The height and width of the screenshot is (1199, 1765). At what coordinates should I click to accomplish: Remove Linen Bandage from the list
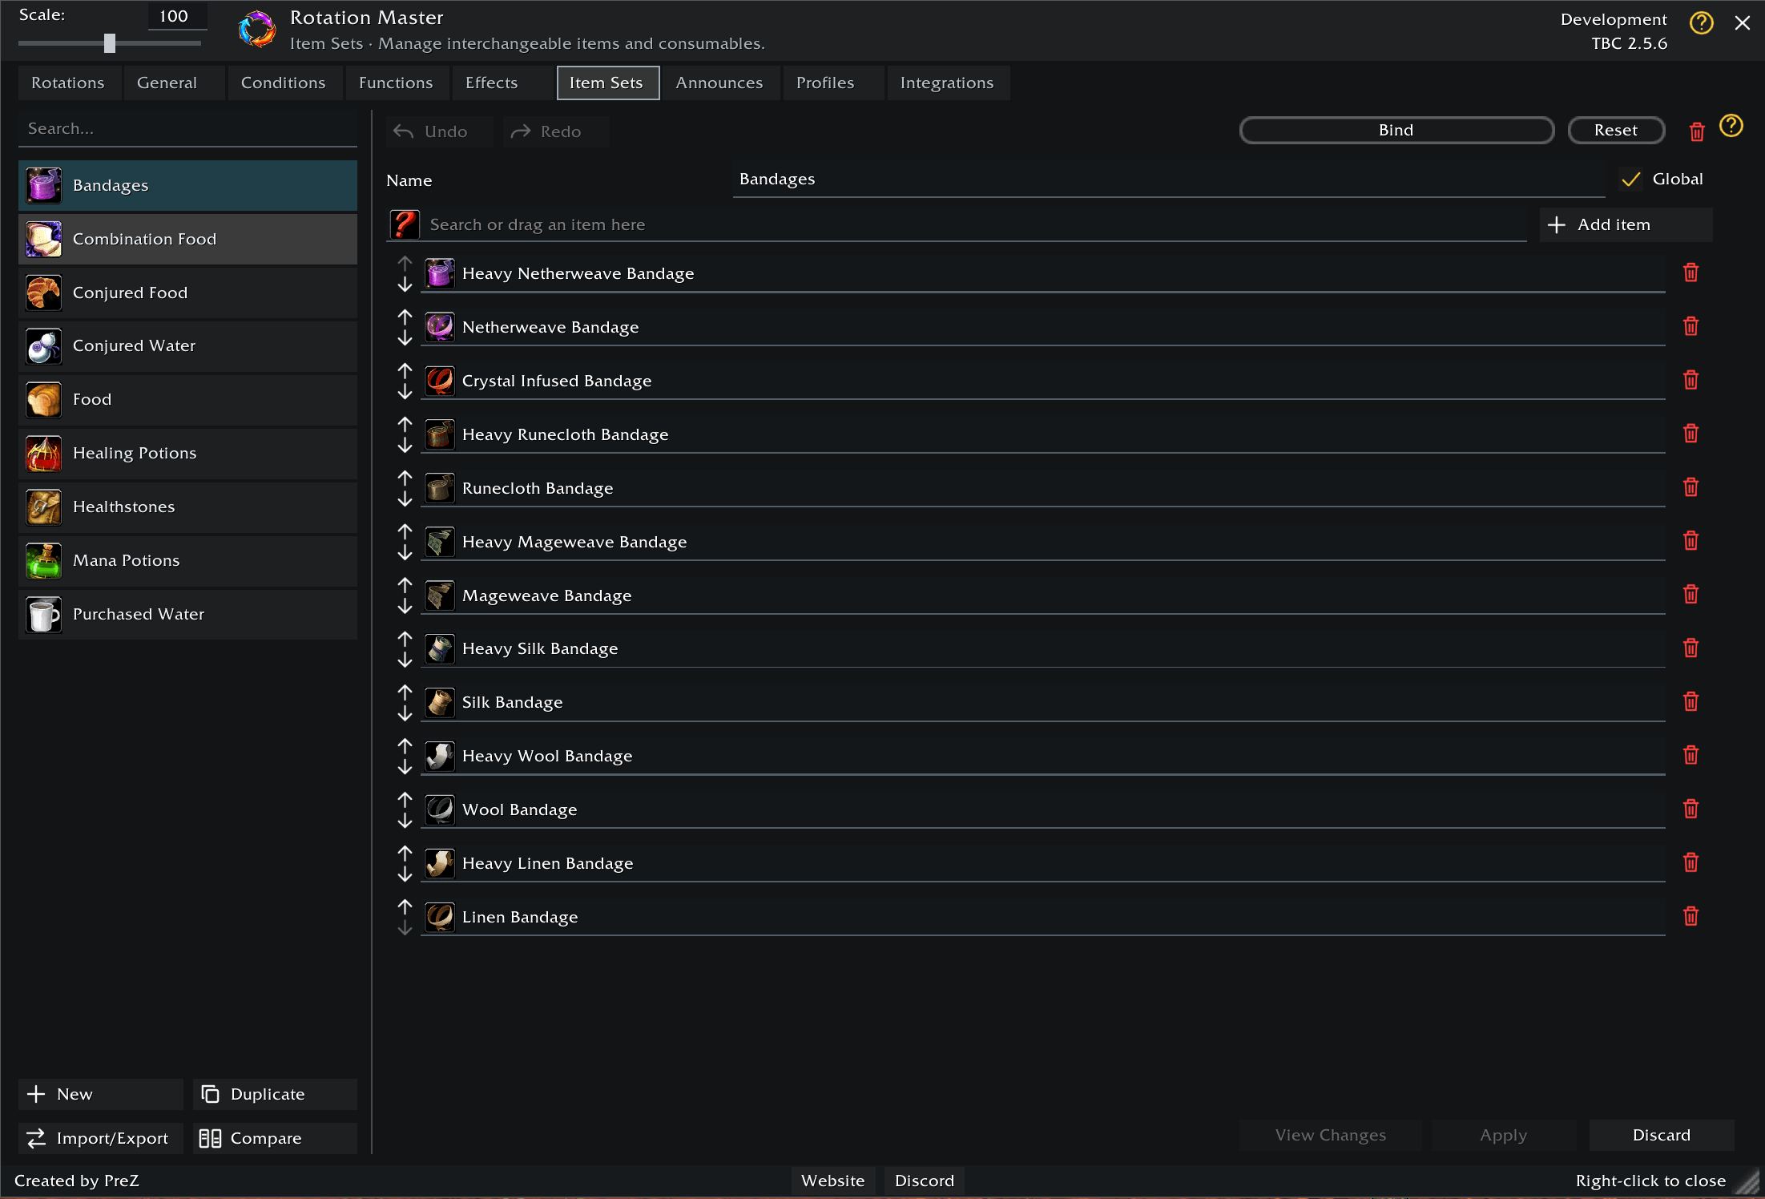1690,916
